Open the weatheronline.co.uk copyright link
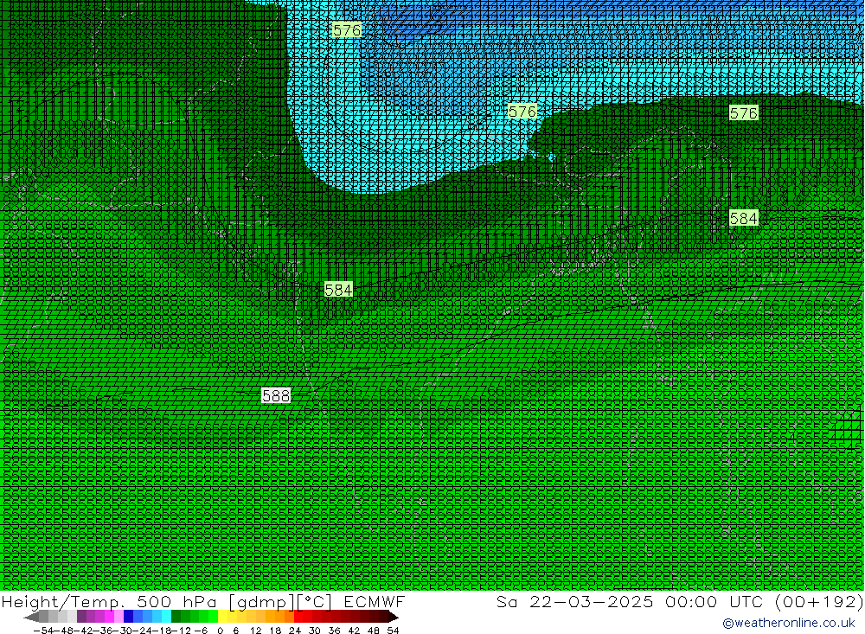The image size is (865, 634). tap(789, 623)
